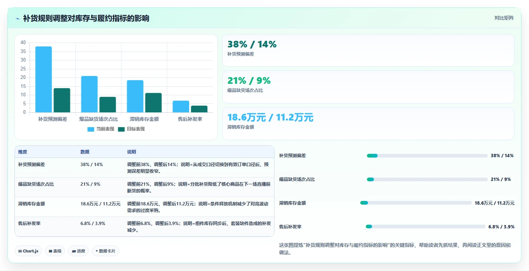Viewport: 529px width, 271px height.
Task: Click the description starting 调整前6.8%
Action: (x=199, y=227)
